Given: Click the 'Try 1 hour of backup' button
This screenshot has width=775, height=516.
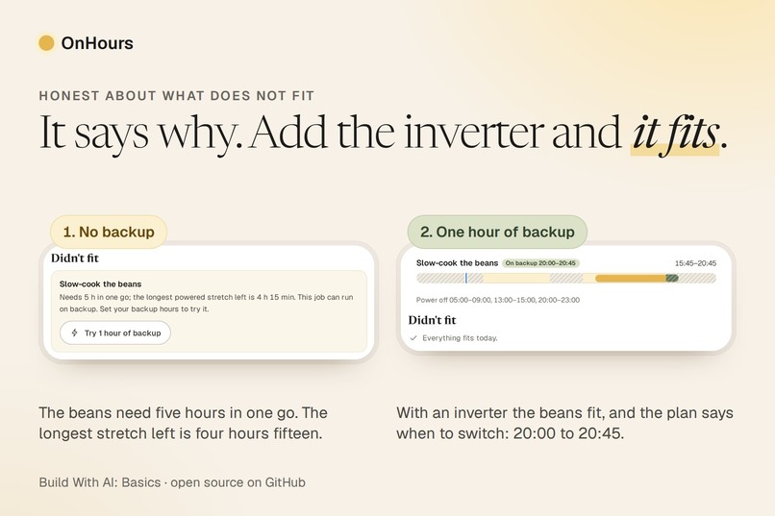Looking at the screenshot, I should click(115, 332).
